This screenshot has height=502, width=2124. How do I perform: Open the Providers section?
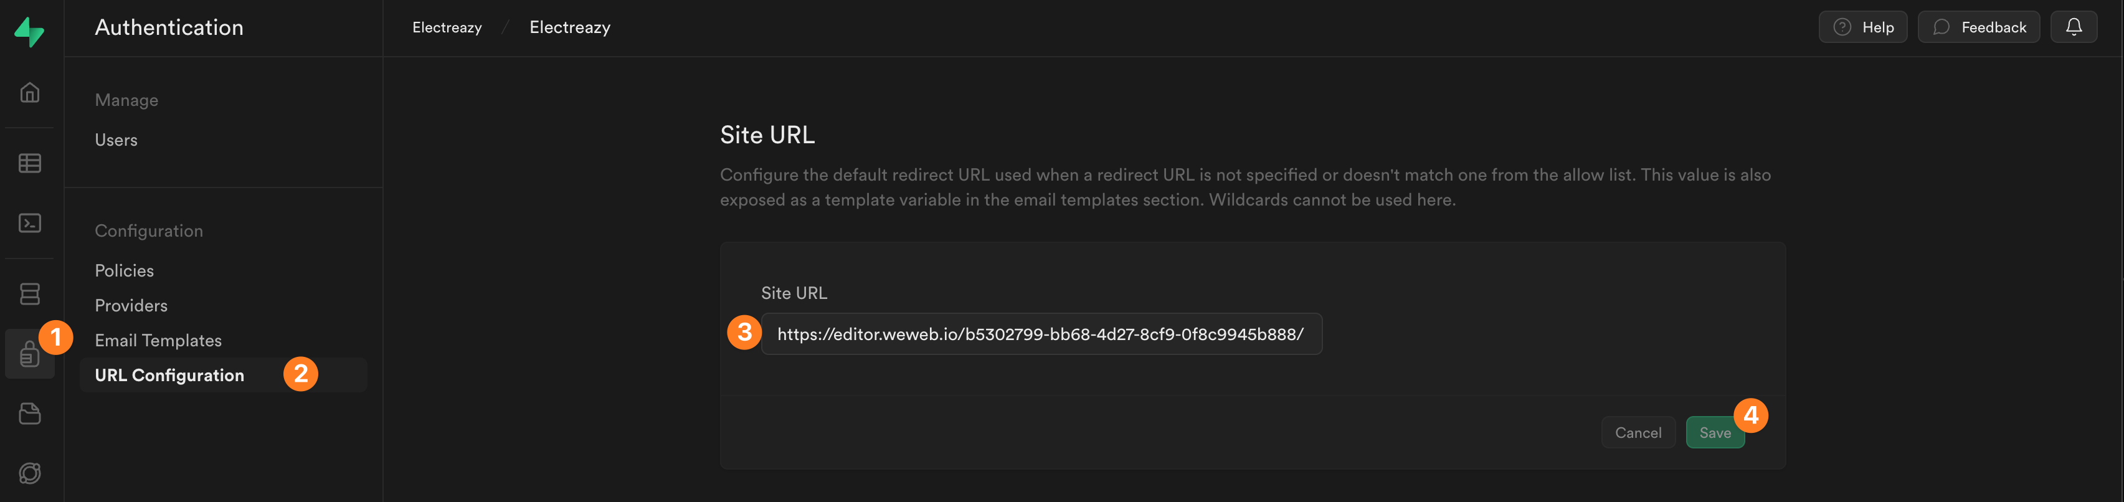(130, 305)
